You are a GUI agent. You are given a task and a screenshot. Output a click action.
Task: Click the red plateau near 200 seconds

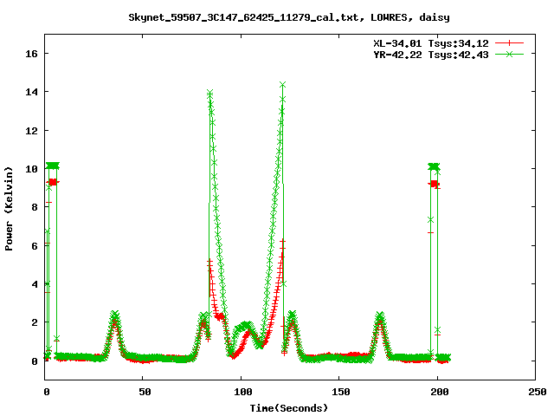click(435, 184)
